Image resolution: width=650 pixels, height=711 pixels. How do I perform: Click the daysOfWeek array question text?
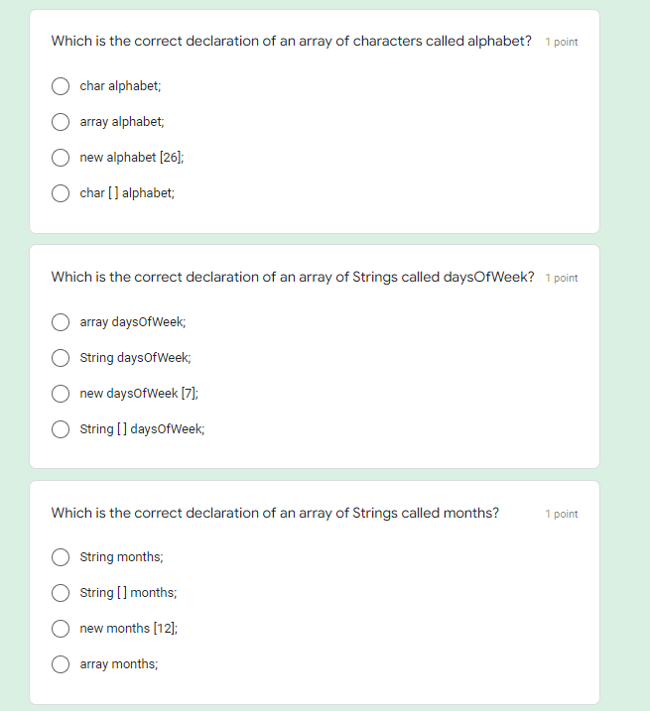click(293, 277)
